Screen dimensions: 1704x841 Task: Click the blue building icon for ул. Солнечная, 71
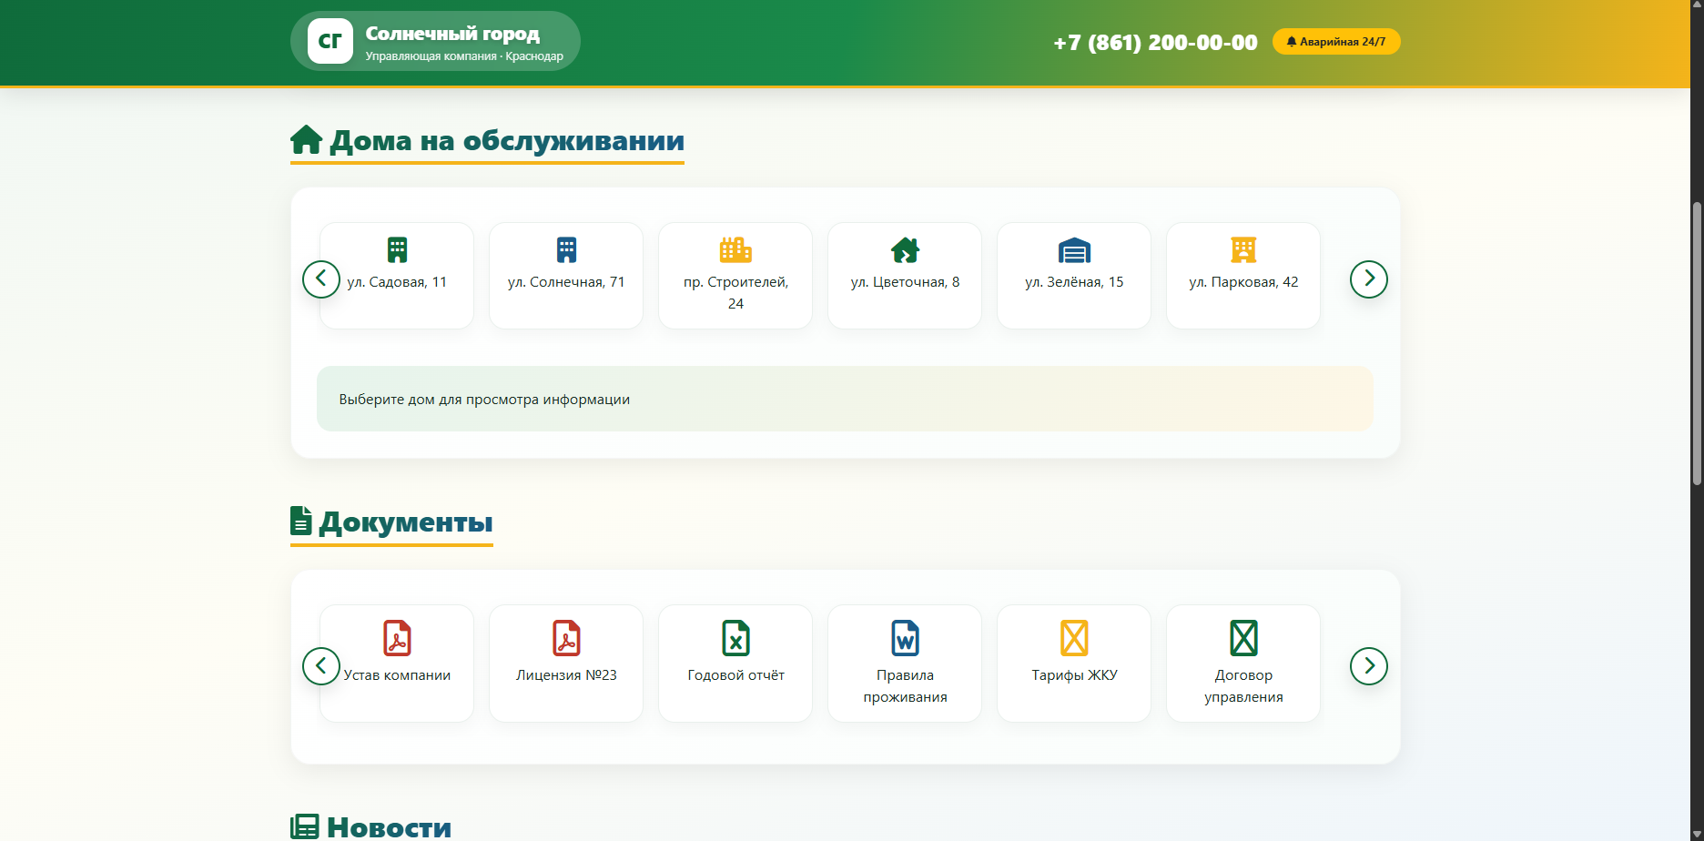tap(566, 249)
